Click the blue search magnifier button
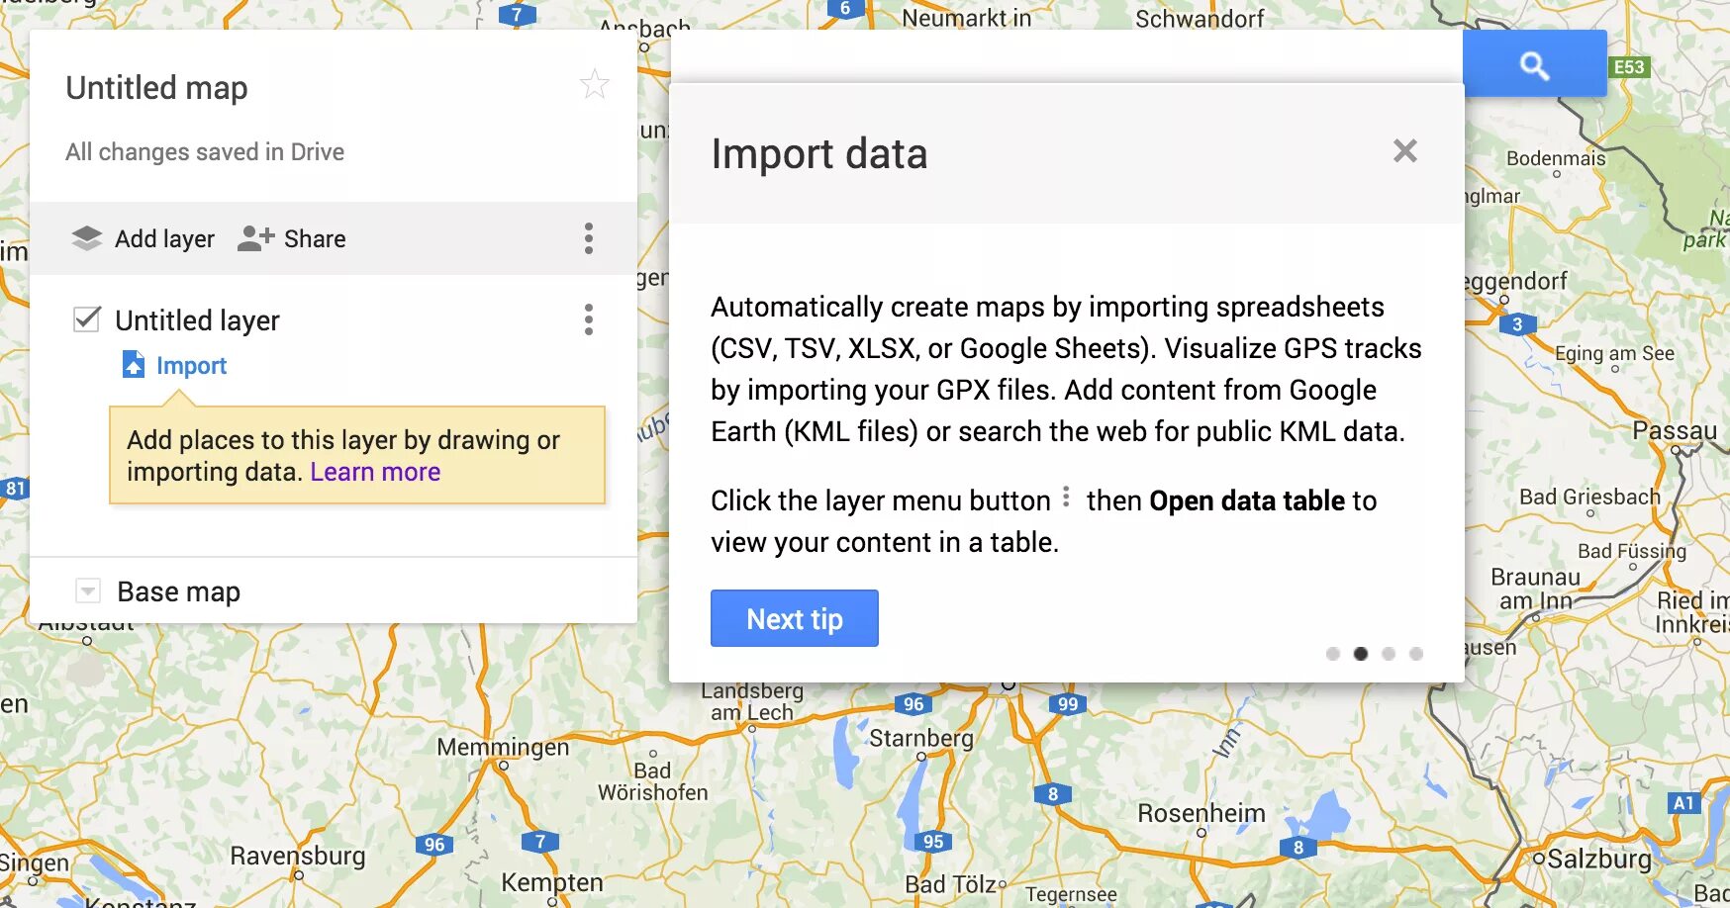This screenshot has width=1730, height=908. 1534,63
